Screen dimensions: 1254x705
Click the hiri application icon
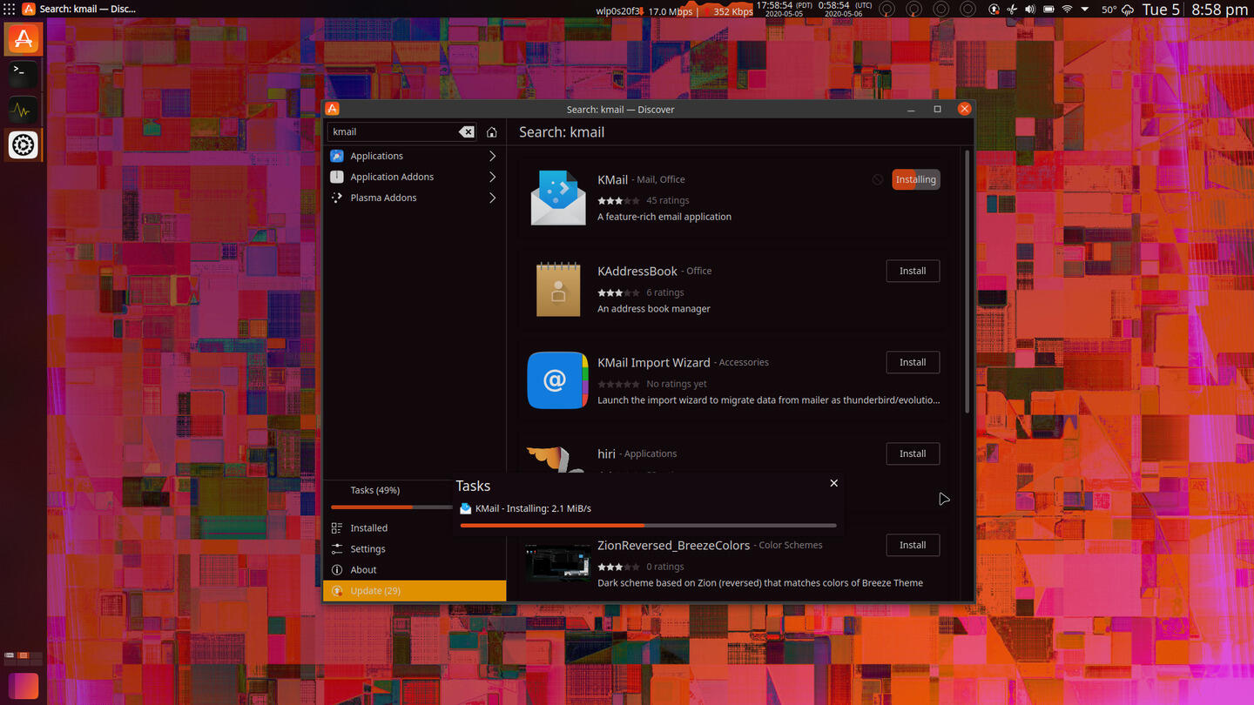point(556,460)
